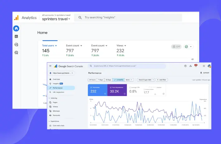Open dropdown arrow next to green checkmark
Image resolution: width=221 pixels, height=144 pixels.
point(191,47)
